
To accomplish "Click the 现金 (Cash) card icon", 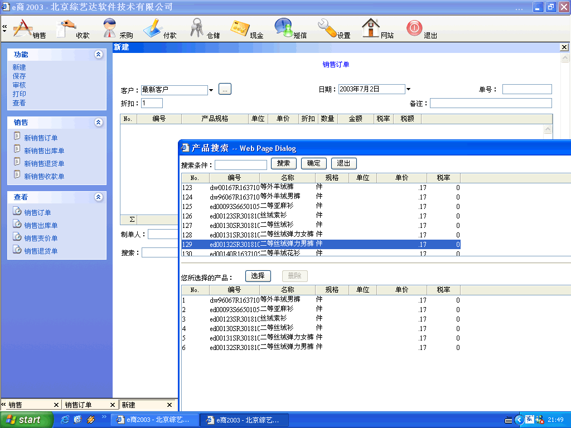I will tap(241, 28).
